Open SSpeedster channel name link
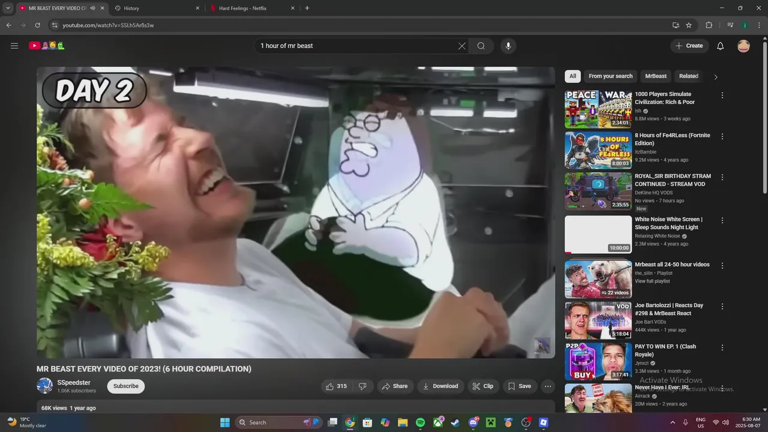Image resolution: width=768 pixels, height=432 pixels. [74, 383]
